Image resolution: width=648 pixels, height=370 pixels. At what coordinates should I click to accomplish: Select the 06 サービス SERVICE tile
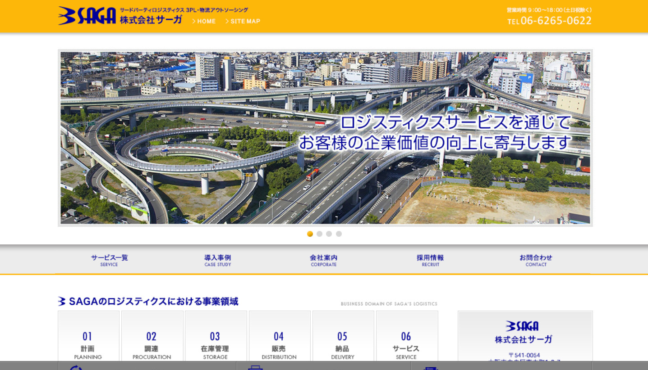point(407,336)
